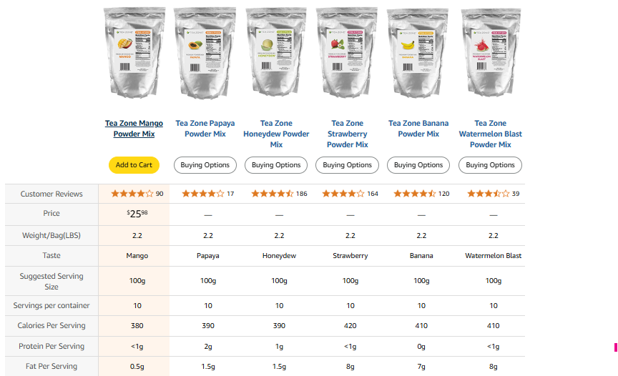Click the Tea Zone Mango product image
This screenshot has height=376, width=618.
134,54
